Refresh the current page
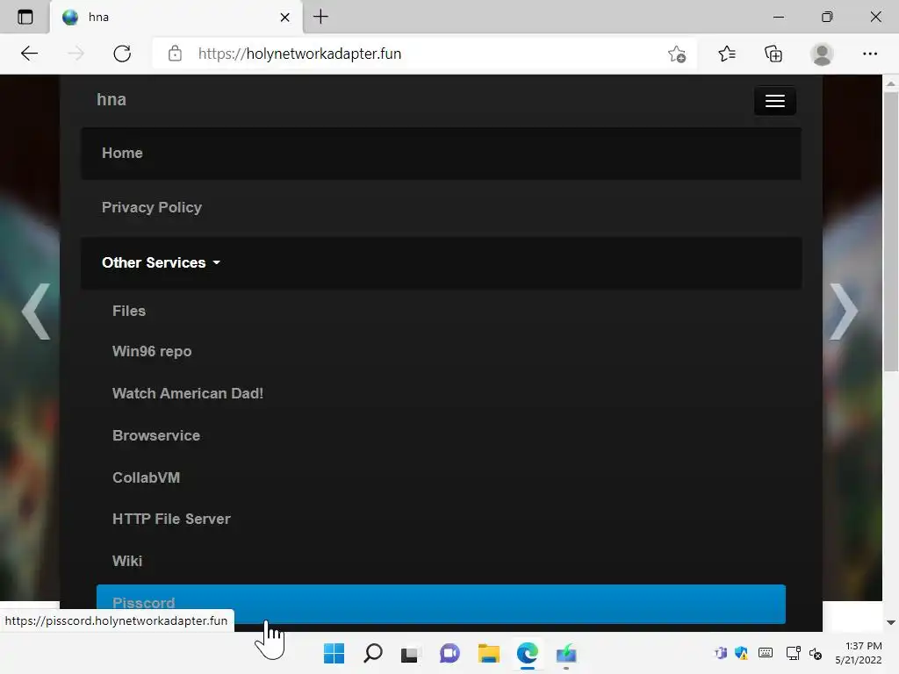 122,54
